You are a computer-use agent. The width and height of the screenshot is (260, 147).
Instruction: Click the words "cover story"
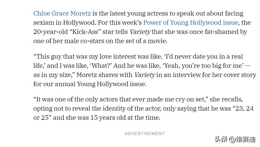(x=240, y=75)
